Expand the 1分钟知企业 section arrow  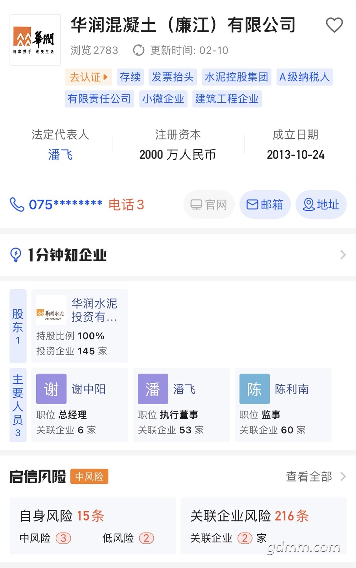click(343, 255)
